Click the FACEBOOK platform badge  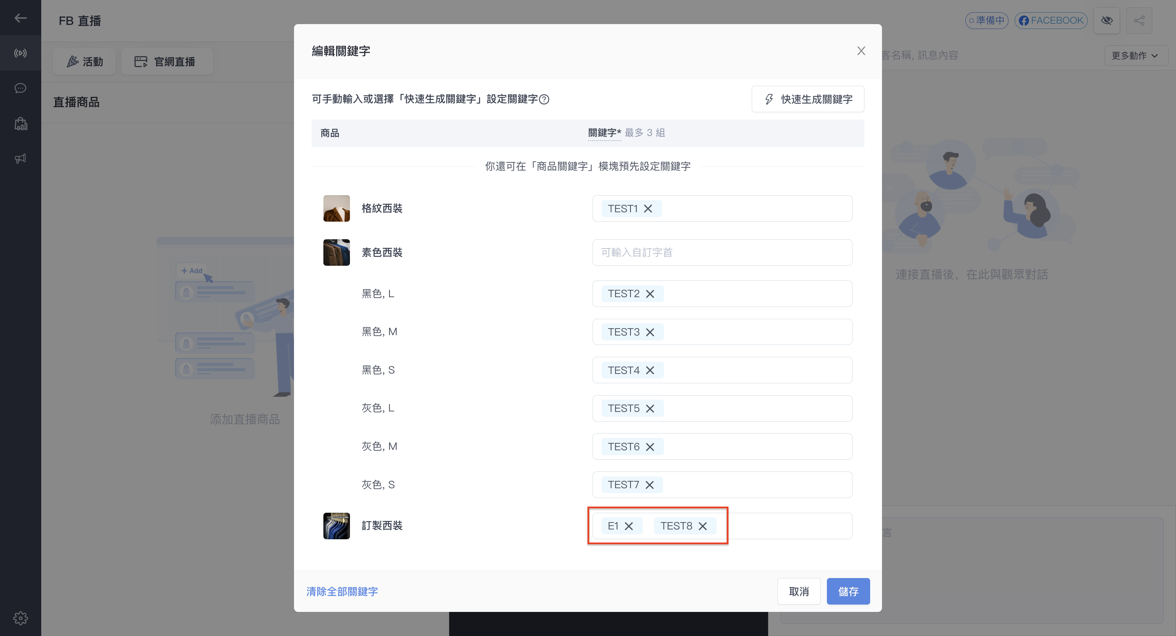1051,20
